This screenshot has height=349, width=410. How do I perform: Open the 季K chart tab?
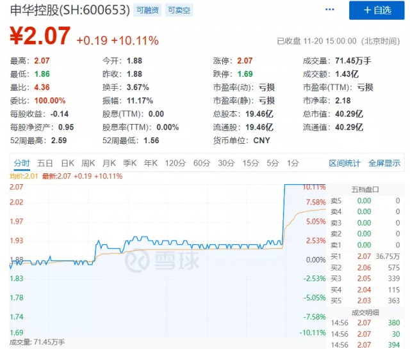(x=129, y=163)
